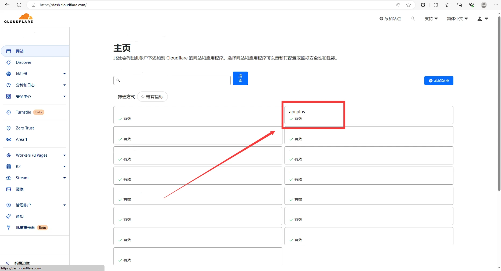The image size is (501, 271).
Task: Click the Cloudflare logo
Action: pos(19,18)
